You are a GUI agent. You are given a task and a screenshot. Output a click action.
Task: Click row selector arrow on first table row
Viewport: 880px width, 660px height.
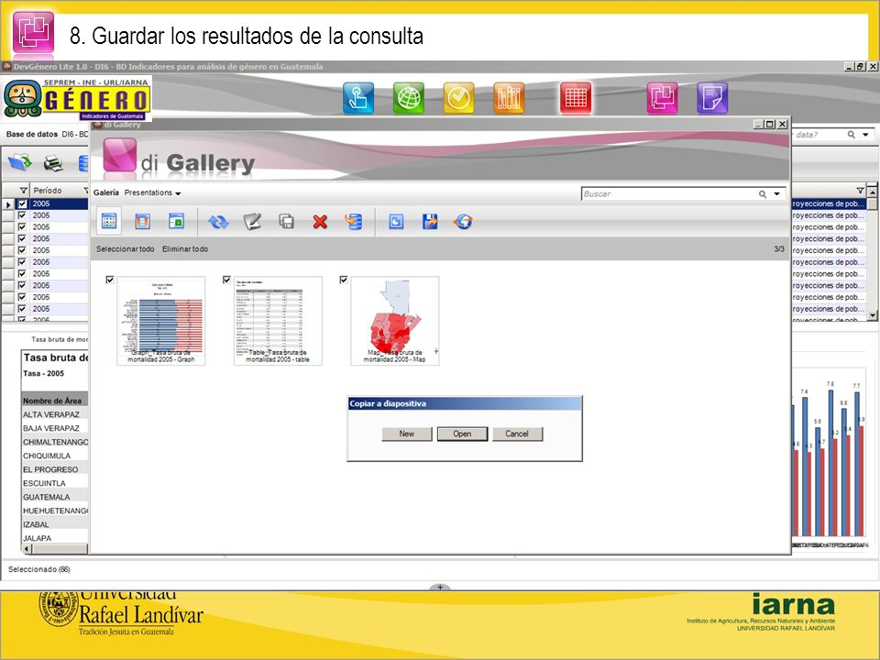8,204
